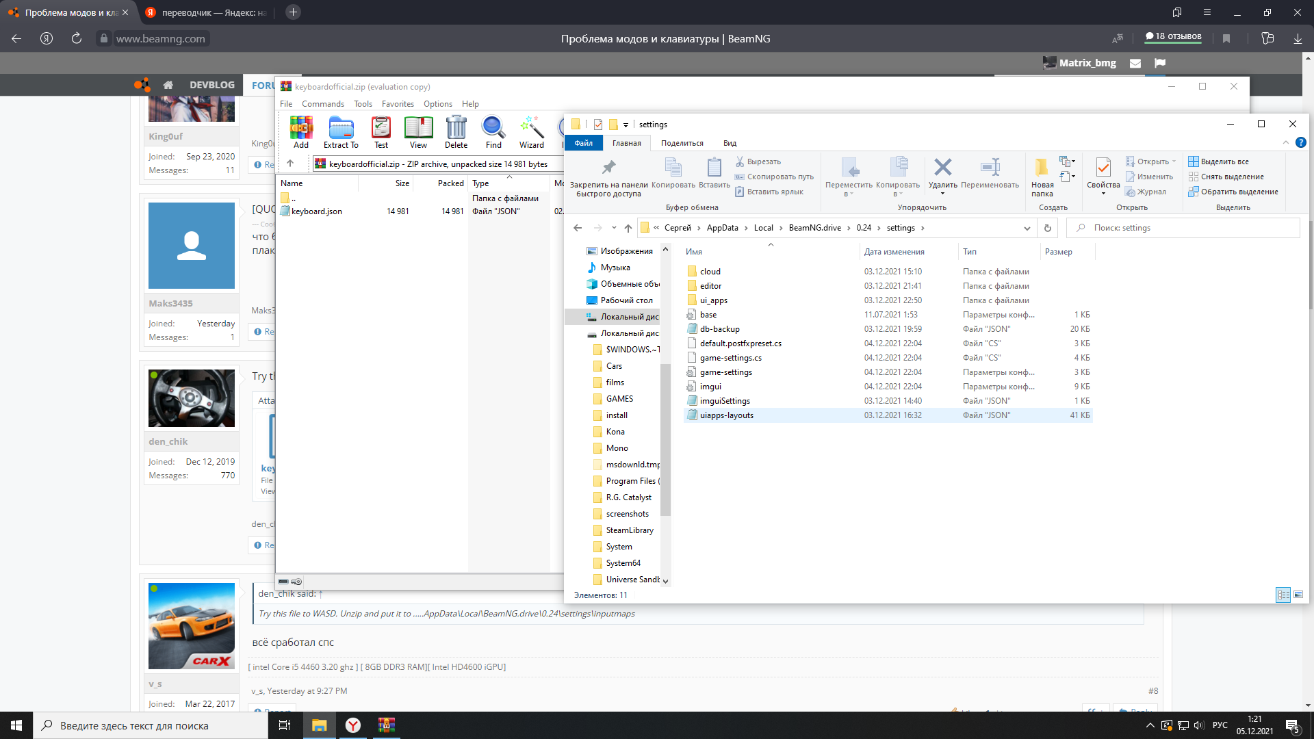Open Свойства (Properties) in ribbon

[x=1103, y=177]
